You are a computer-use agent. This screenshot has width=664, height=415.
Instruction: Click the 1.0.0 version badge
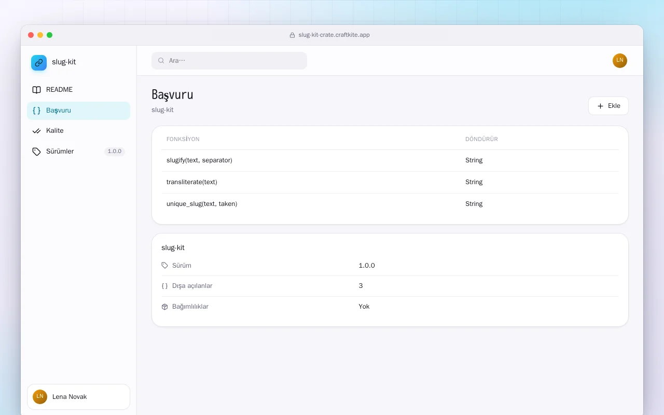tap(115, 151)
